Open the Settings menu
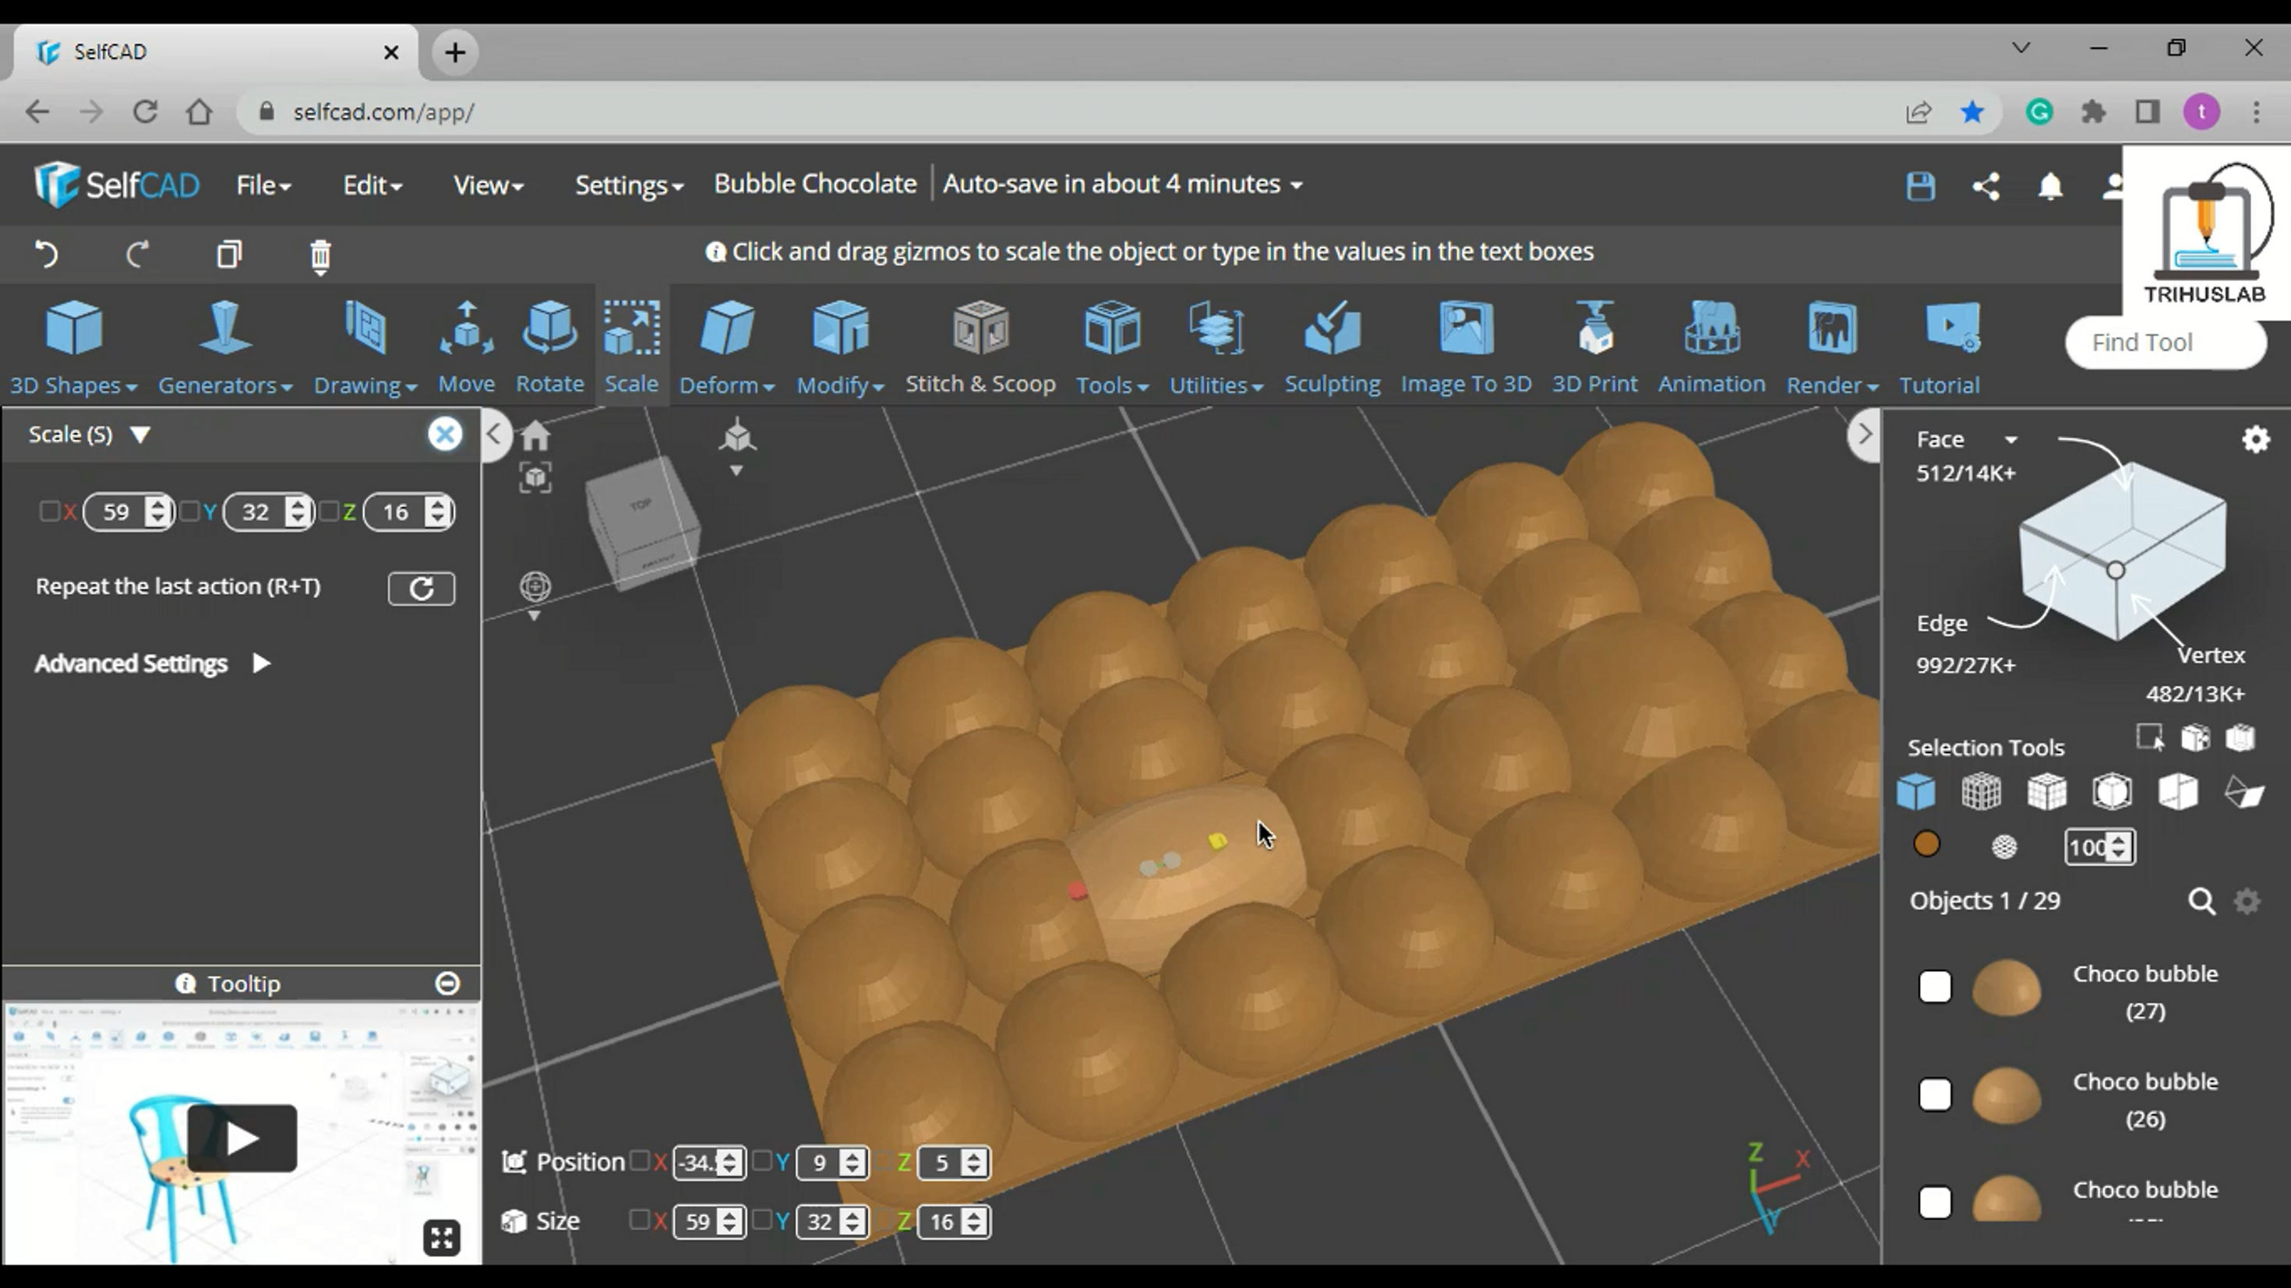2291x1288 pixels. 629,185
